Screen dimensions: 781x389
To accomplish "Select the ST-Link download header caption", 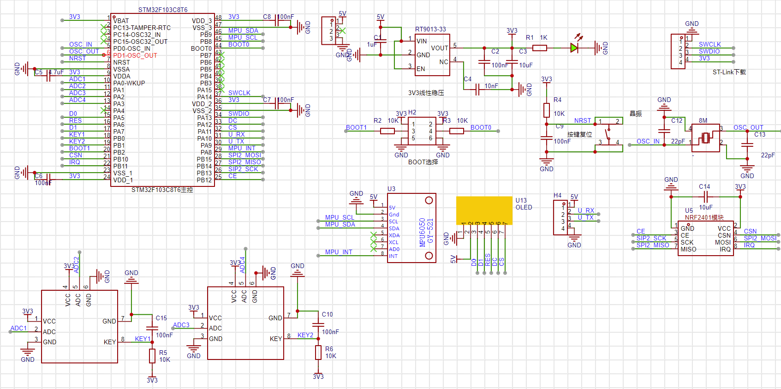I will (x=729, y=72).
